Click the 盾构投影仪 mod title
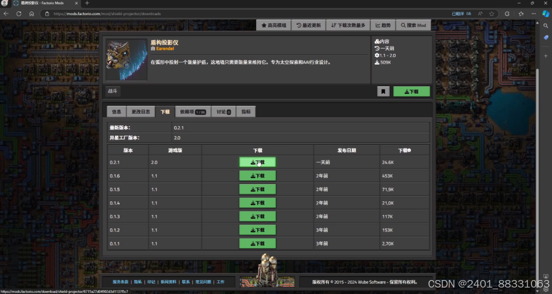Image resolution: width=552 pixels, height=294 pixels. coord(164,43)
